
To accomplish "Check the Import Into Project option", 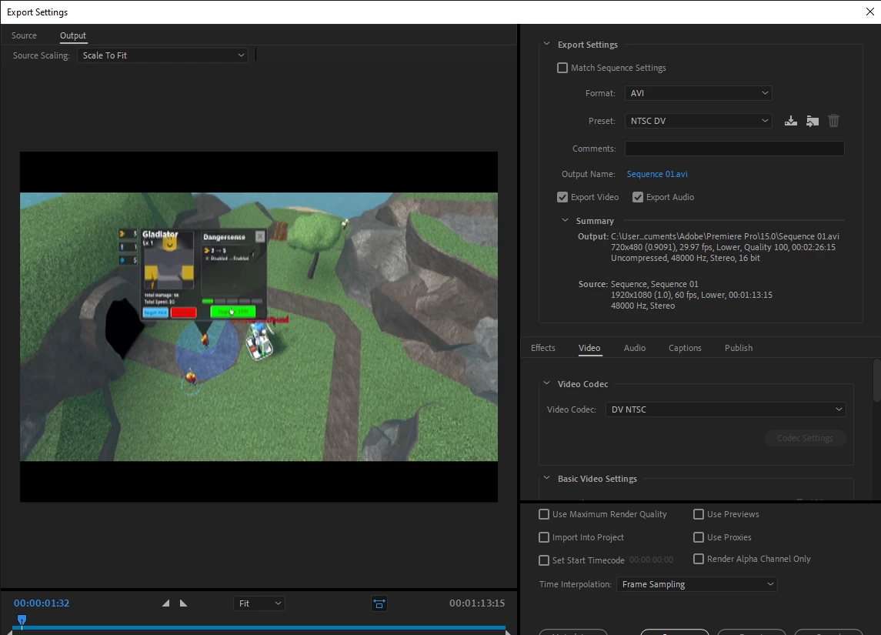I will [544, 537].
